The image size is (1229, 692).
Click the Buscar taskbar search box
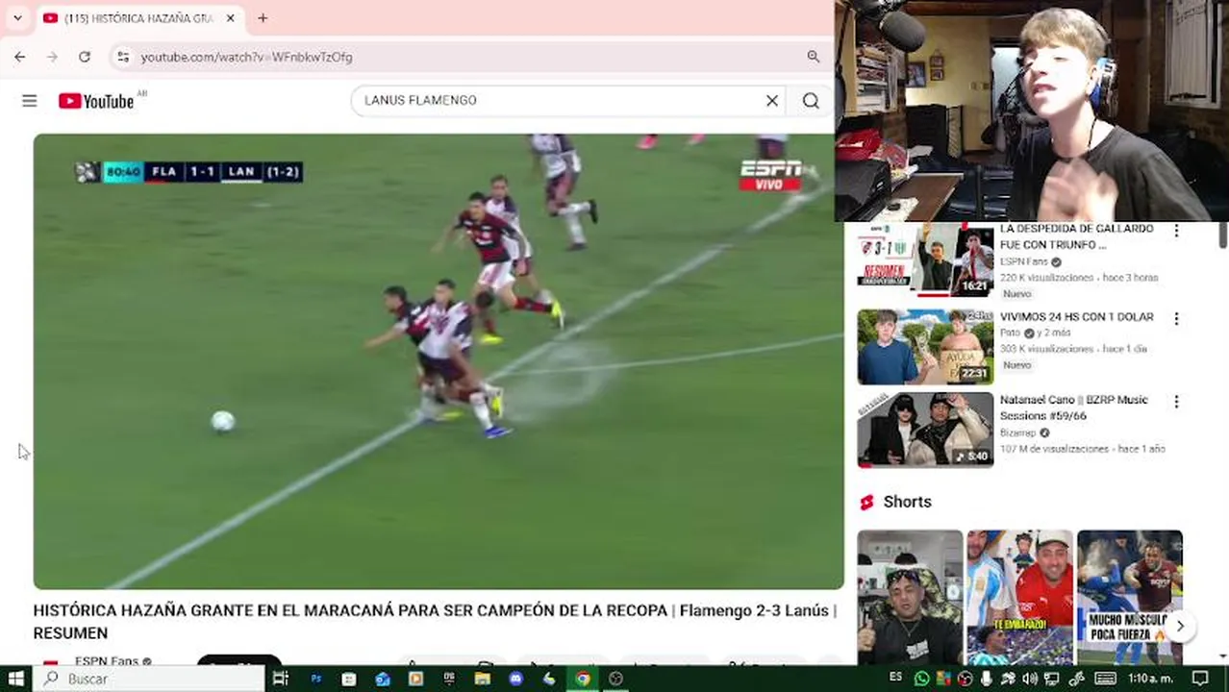(149, 679)
